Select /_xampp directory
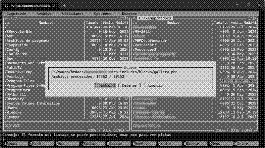The height and width of the screenshot is (148, 265). click(x=12, y=117)
